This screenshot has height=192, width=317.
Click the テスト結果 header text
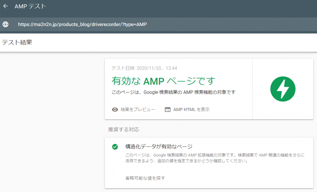click(x=17, y=42)
